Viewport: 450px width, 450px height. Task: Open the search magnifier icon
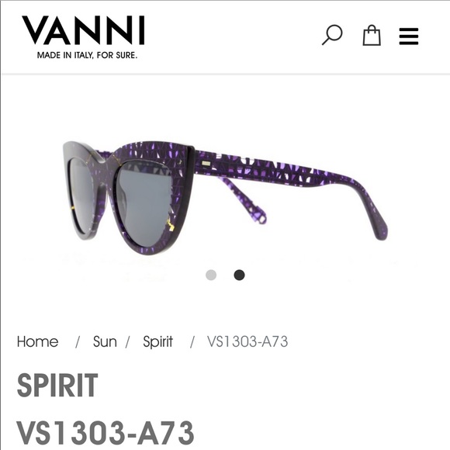[332, 35]
